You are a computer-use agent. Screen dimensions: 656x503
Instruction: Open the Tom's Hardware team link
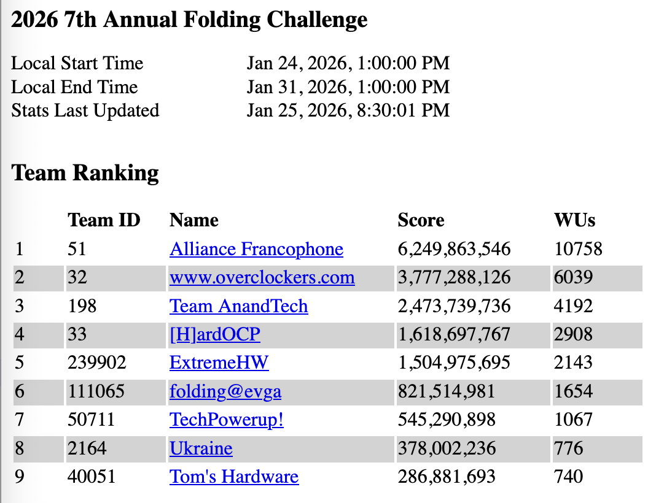(x=234, y=477)
